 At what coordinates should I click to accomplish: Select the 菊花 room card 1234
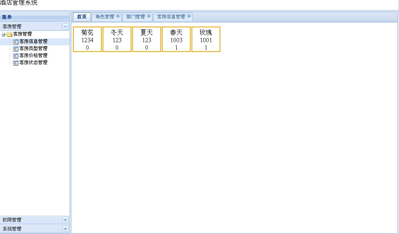[x=87, y=39]
